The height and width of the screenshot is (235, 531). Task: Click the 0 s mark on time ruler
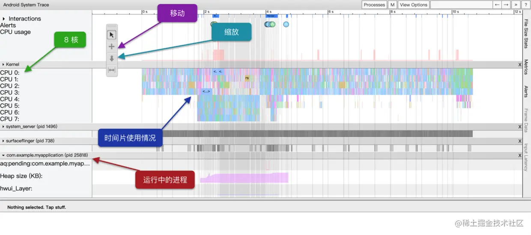(x=145, y=12)
